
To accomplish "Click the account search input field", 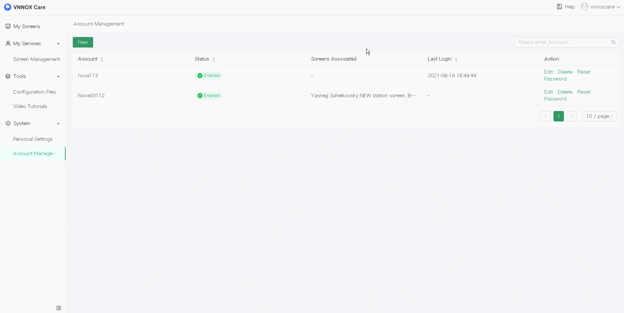I will [x=562, y=42].
